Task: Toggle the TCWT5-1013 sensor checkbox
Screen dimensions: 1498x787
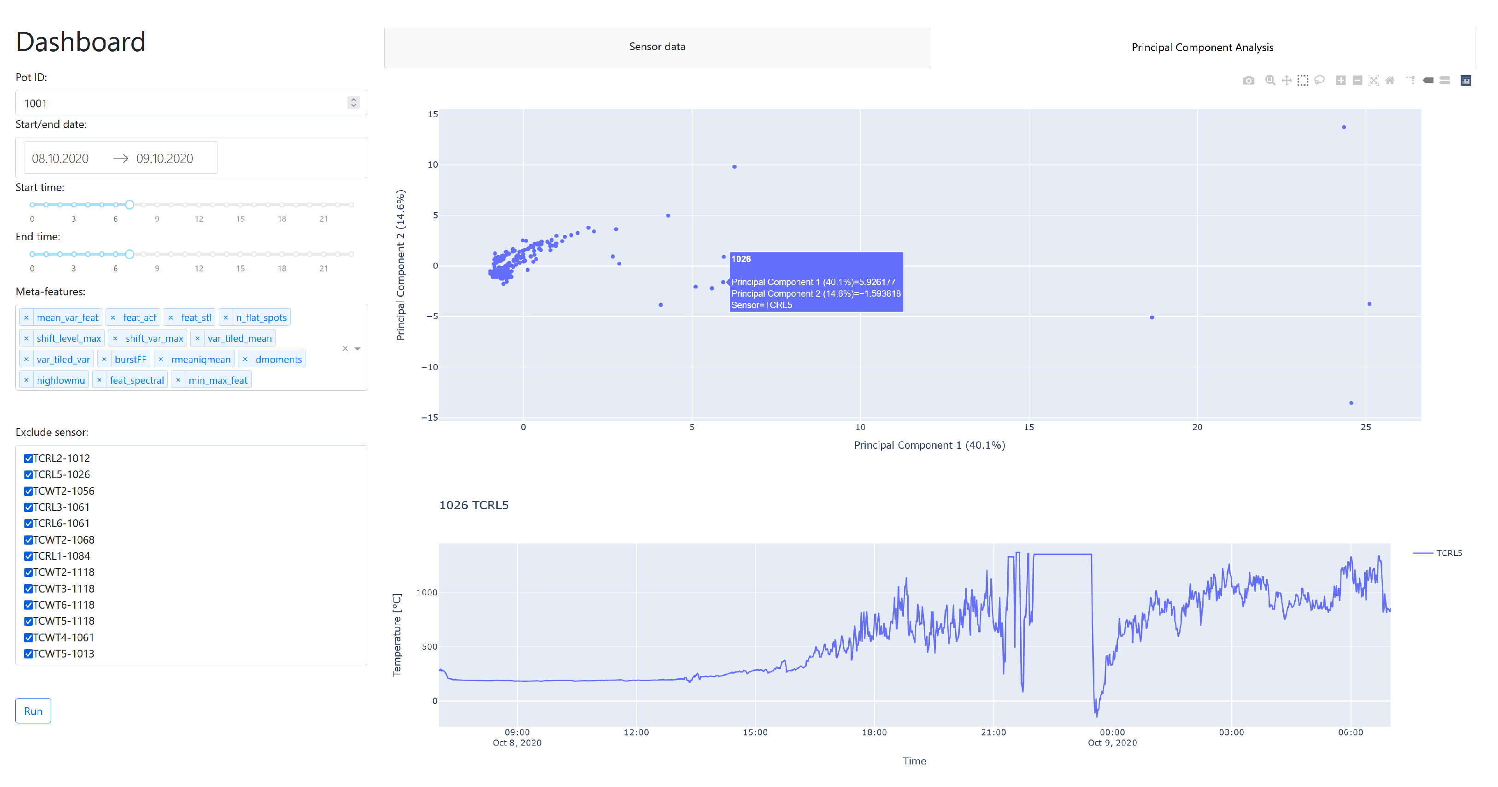Action: (x=28, y=654)
